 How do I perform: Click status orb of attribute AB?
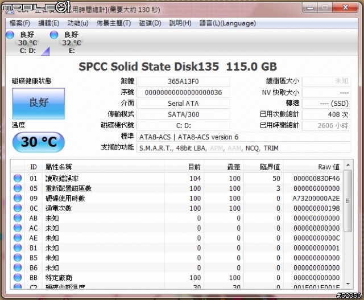point(18,218)
